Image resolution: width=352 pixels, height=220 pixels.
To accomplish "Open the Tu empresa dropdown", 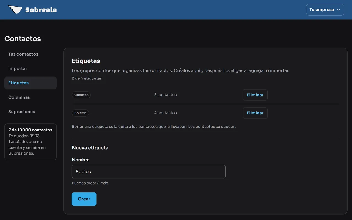I will (x=325, y=10).
